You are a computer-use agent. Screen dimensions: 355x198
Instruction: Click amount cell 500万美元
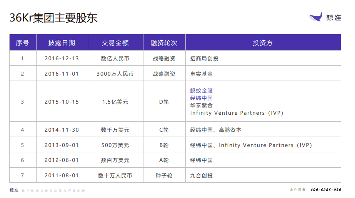(x=115, y=145)
